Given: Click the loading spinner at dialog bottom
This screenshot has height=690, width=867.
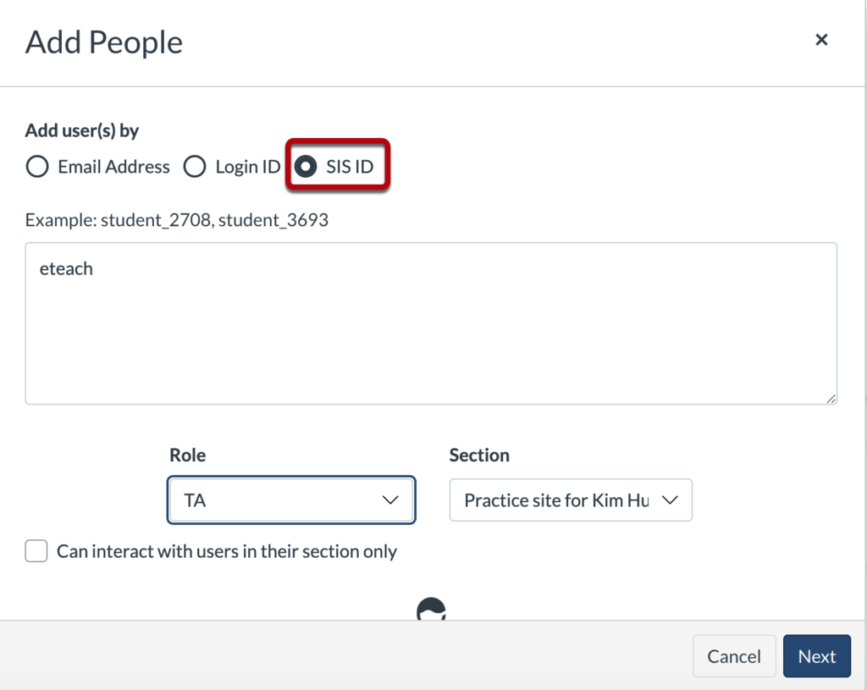Looking at the screenshot, I should (432, 609).
